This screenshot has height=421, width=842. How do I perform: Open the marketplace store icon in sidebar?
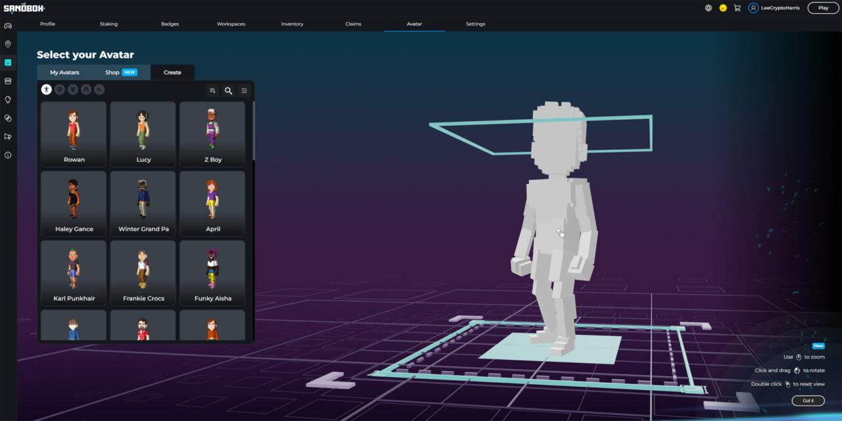[8, 81]
